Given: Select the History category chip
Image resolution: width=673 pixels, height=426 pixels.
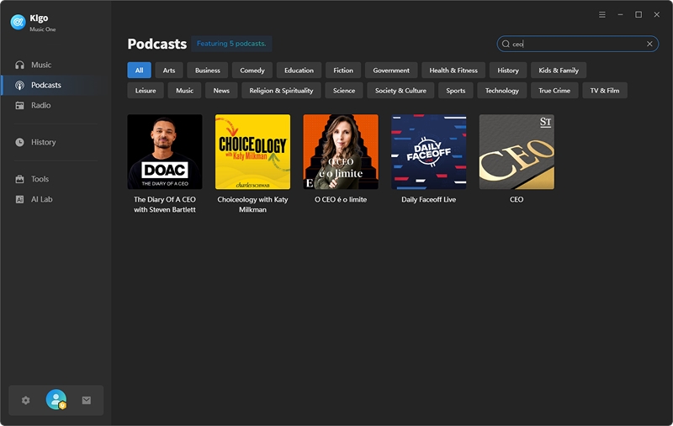Looking at the screenshot, I should 508,71.
